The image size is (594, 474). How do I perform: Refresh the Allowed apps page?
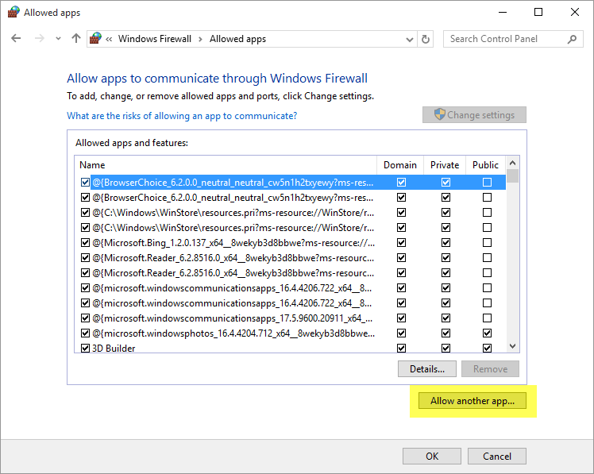pyautogui.click(x=426, y=39)
